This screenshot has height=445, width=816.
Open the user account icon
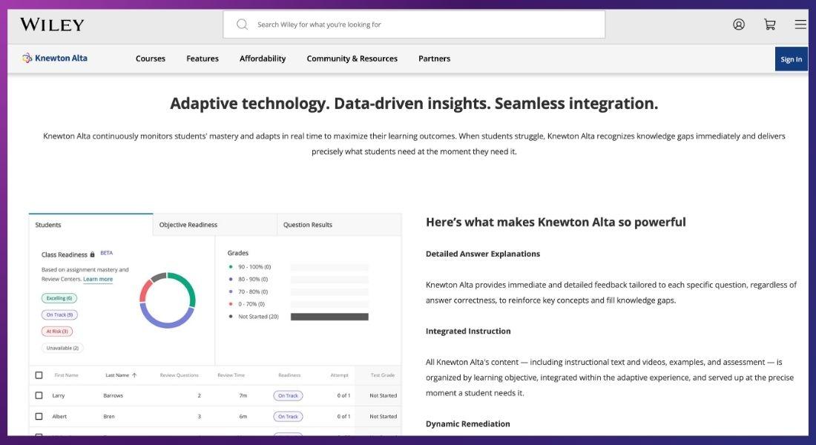tap(738, 24)
